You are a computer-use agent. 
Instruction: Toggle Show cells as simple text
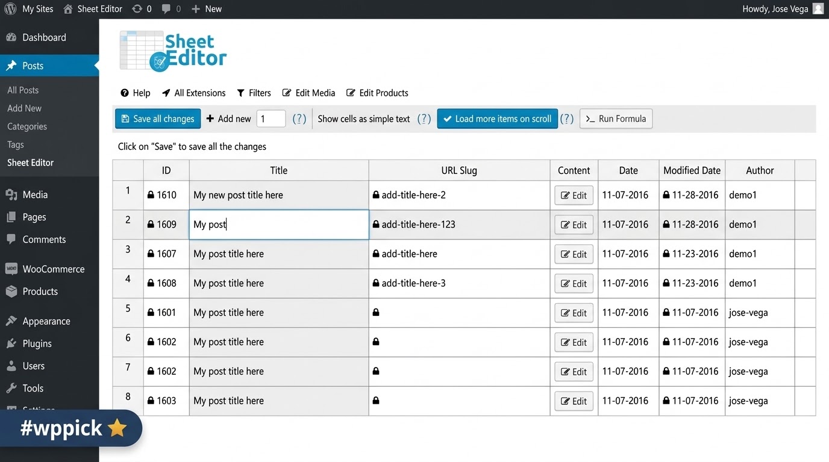pos(364,119)
